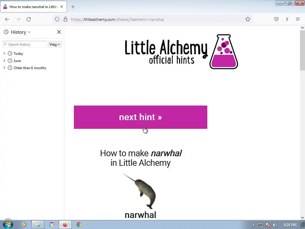The width and height of the screenshot is (305, 229).
Task: Click the narwhal image
Action: [x=140, y=191]
